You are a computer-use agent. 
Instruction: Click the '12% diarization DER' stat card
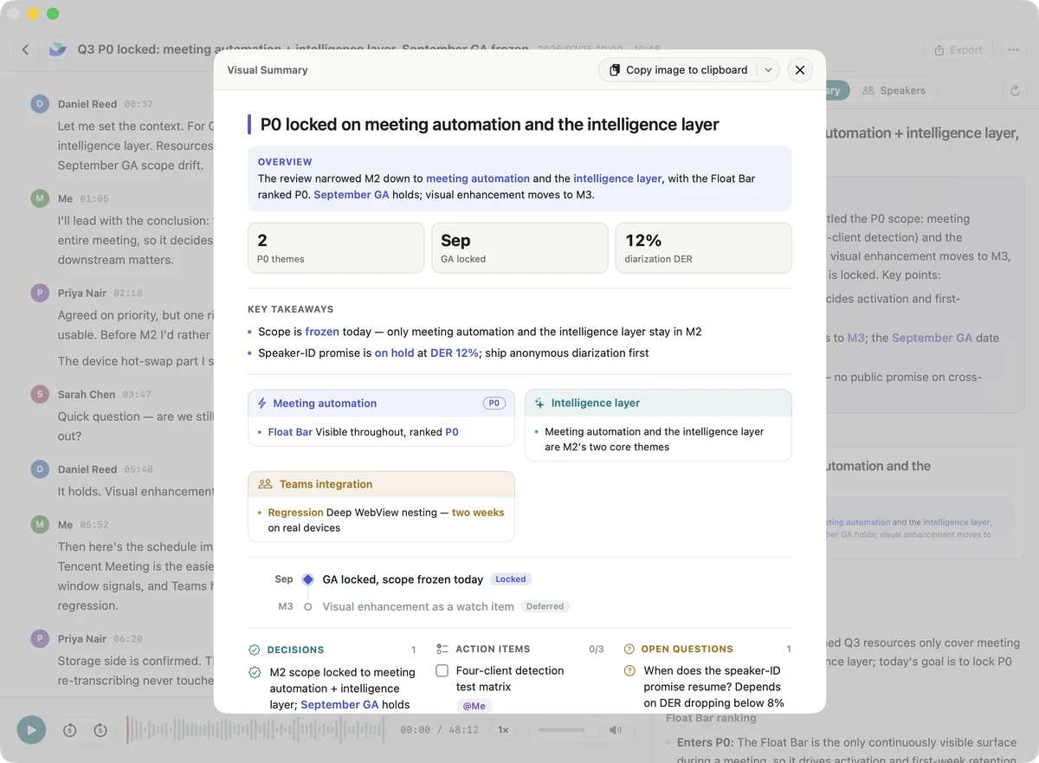[703, 248]
